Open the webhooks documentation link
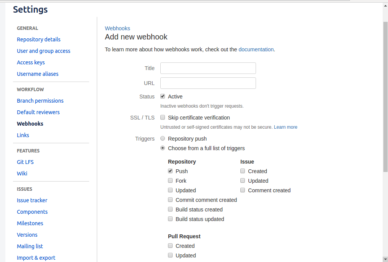Viewport: 388px width, 262px height. pyautogui.click(x=256, y=49)
